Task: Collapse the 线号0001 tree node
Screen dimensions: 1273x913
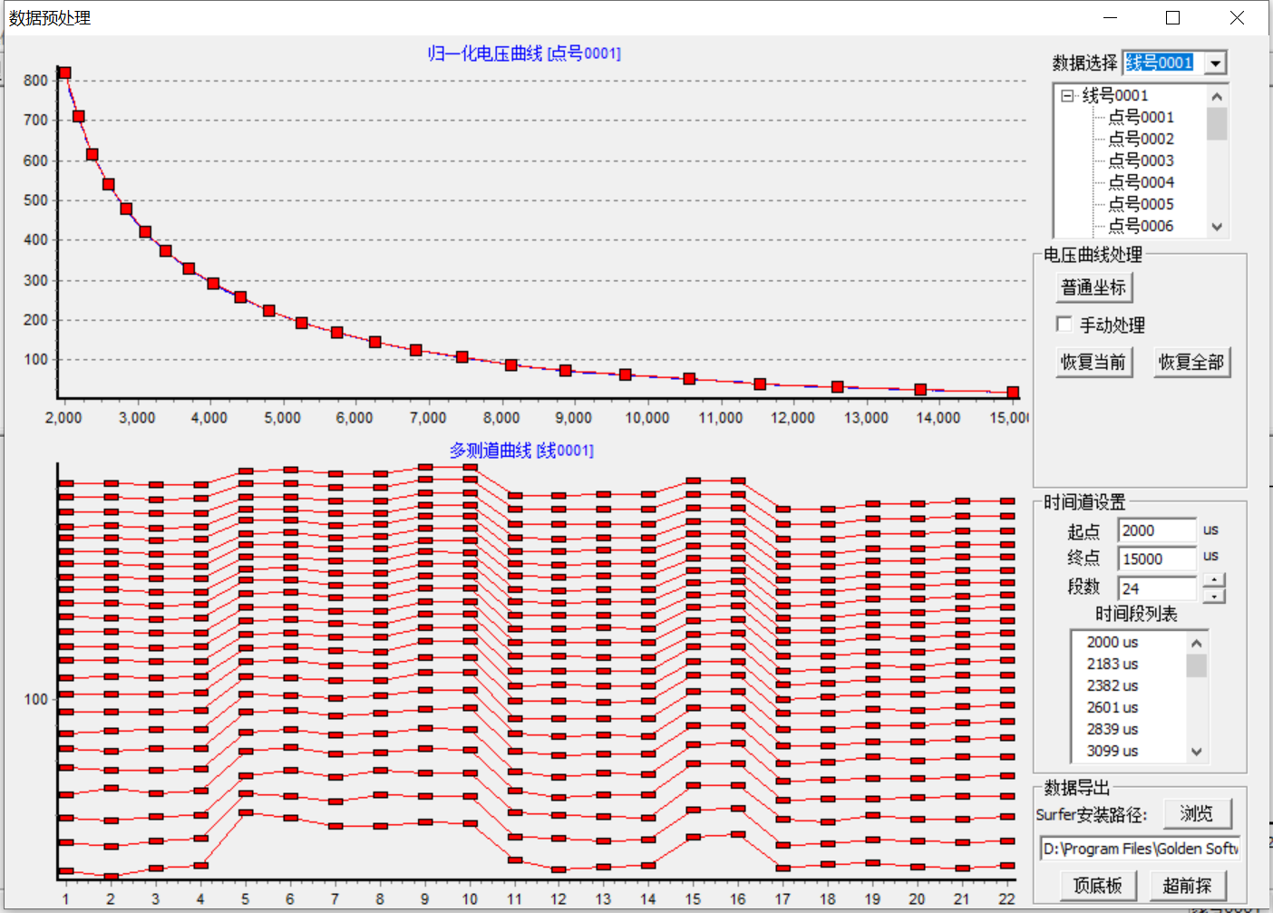Action: [1067, 95]
